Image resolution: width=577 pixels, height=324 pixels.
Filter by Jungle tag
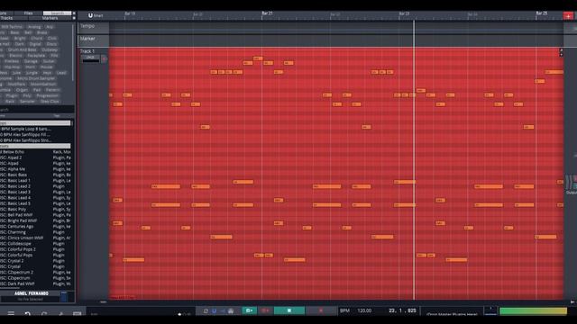[x=32, y=73]
